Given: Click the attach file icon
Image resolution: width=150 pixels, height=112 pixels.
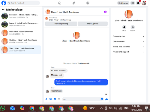Looking at the screenshot, I should 50,99.
